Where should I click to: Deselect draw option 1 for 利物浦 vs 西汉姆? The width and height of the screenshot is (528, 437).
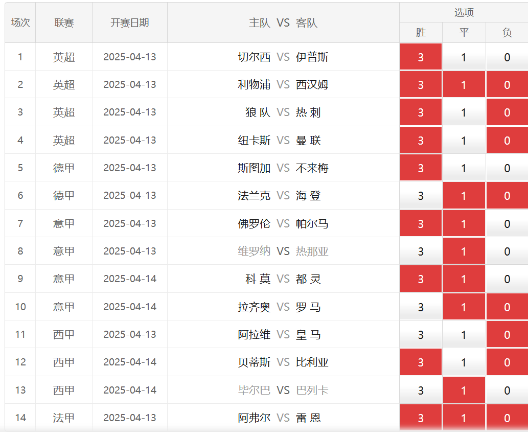click(464, 84)
